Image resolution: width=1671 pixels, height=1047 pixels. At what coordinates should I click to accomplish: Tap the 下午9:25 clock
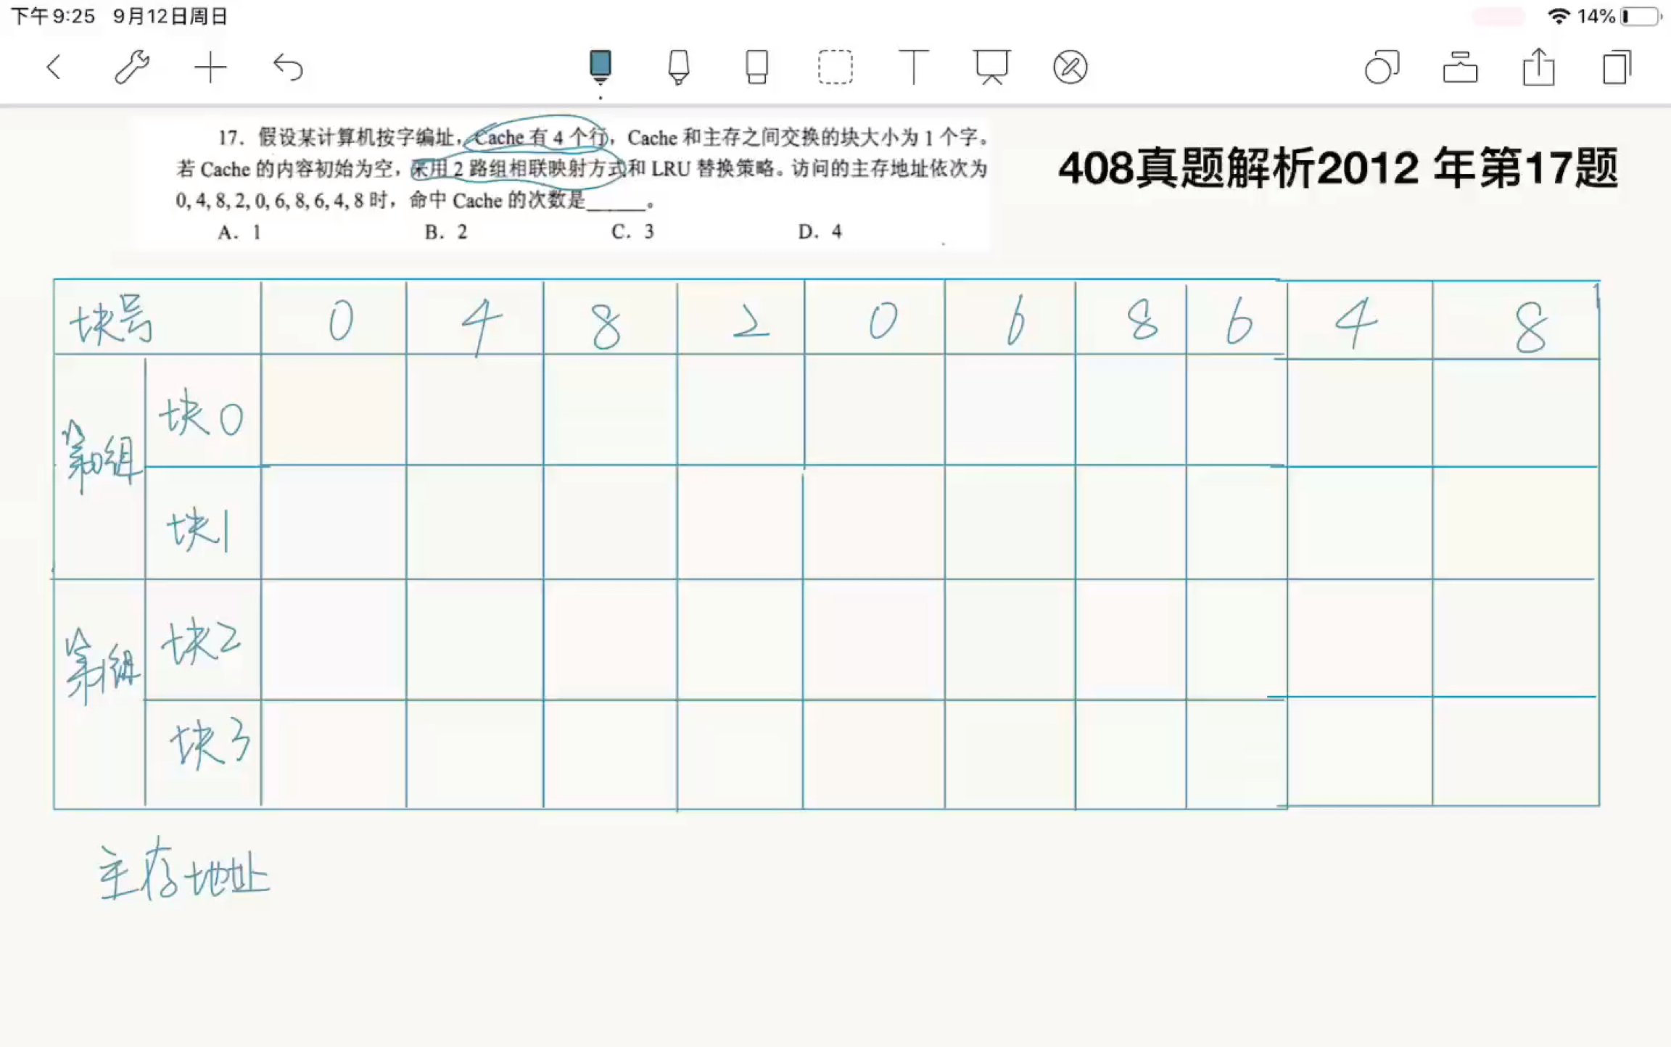[x=54, y=16]
